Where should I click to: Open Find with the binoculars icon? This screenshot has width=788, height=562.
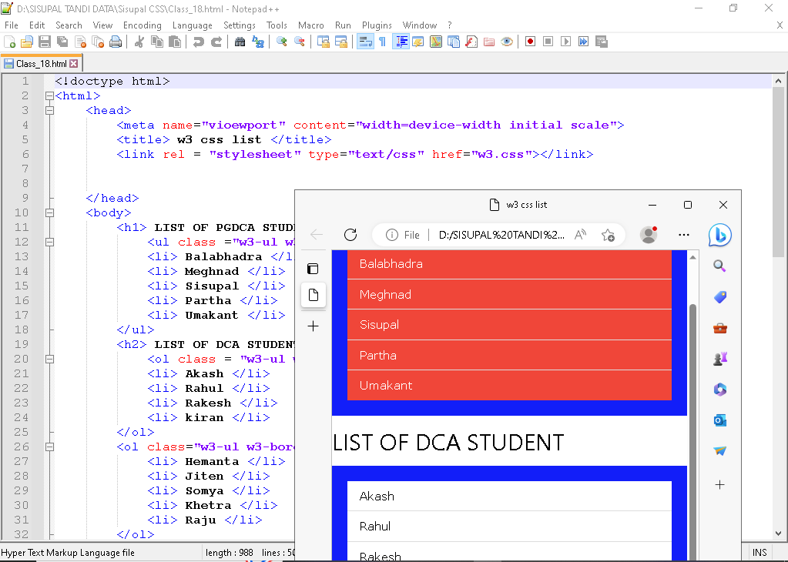point(240,42)
